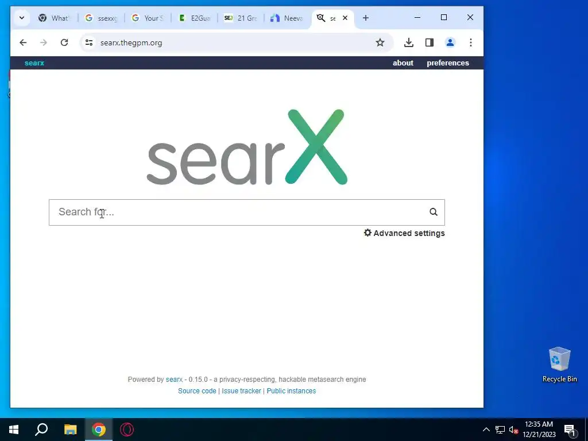Open the Chrome profile avatar
This screenshot has height=441, width=588.
[450, 42]
